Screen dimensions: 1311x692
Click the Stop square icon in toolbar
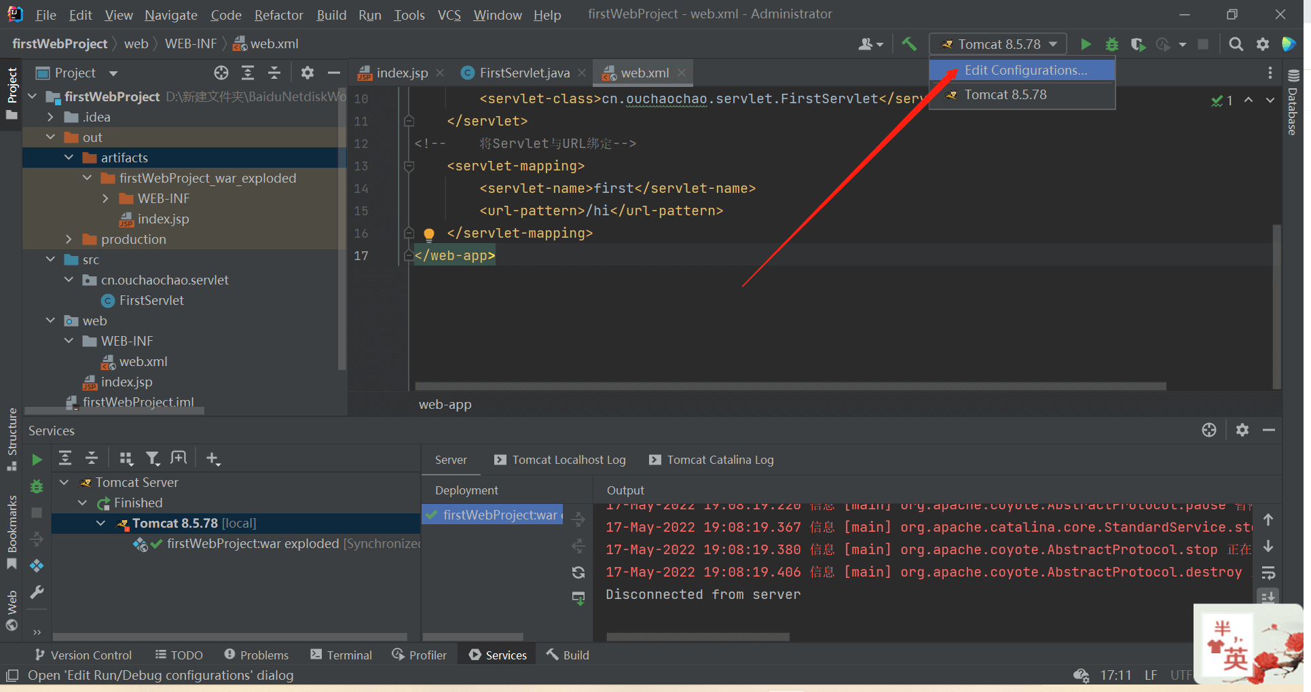click(1203, 44)
